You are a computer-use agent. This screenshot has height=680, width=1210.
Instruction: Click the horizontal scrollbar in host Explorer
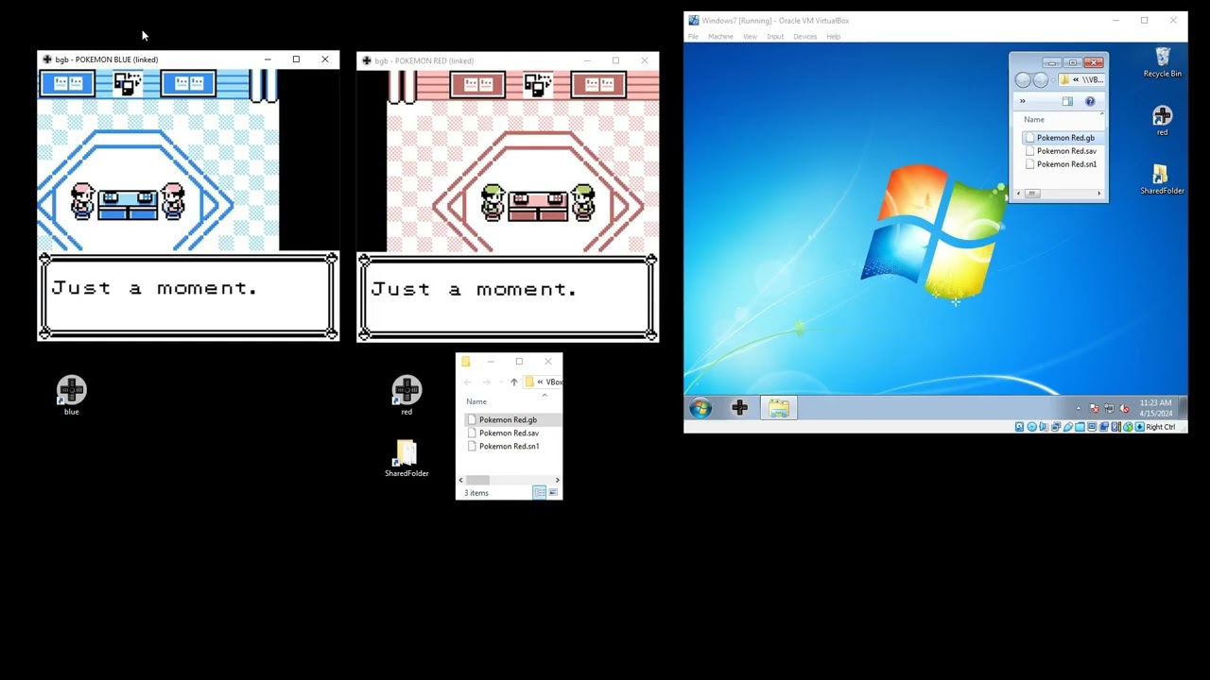coord(509,480)
